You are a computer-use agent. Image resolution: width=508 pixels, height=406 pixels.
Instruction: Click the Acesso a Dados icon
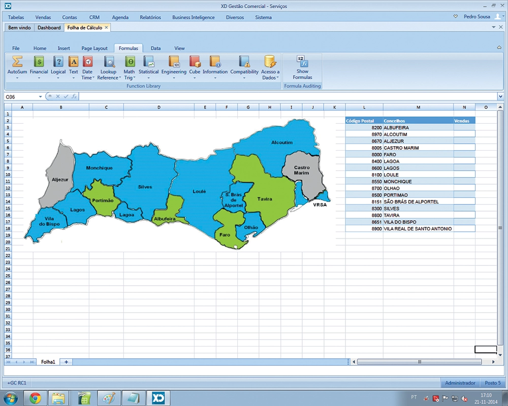[x=270, y=62]
